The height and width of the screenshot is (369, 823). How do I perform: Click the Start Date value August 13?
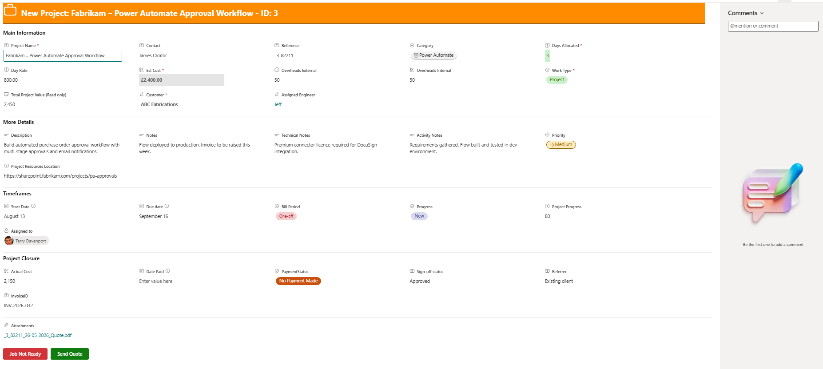point(15,216)
